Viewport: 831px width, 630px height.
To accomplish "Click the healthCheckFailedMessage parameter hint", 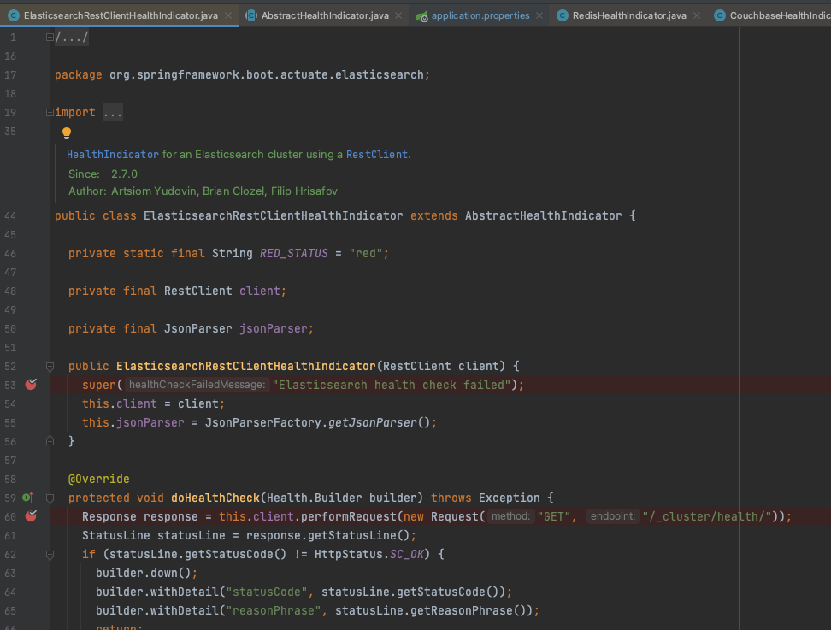I will tap(197, 385).
